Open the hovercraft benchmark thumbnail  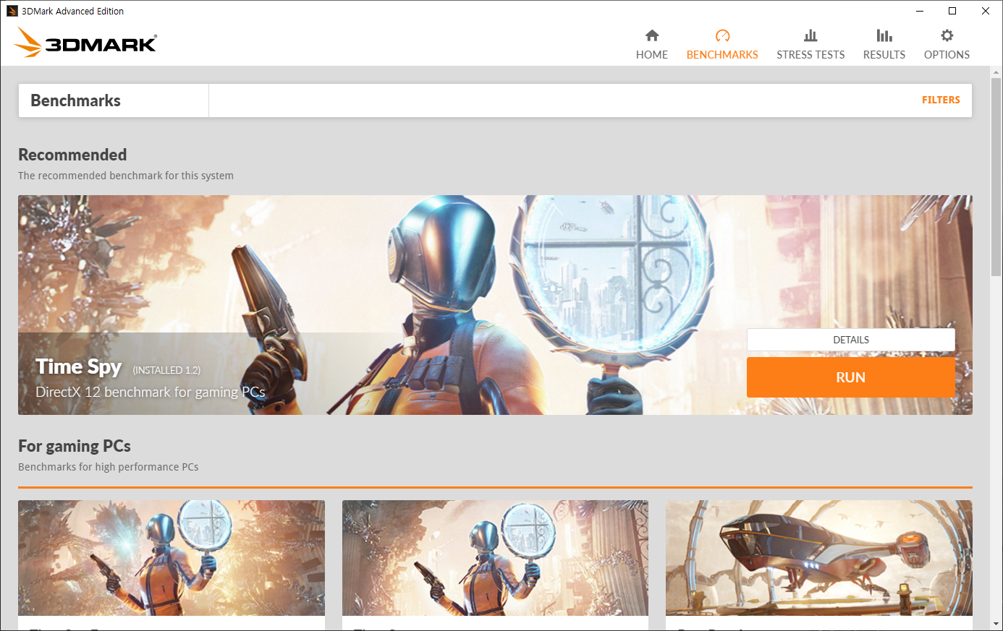click(x=819, y=558)
